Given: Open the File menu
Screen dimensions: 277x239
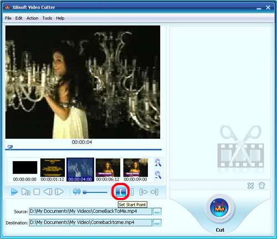Looking at the screenshot, I should 8,18.
